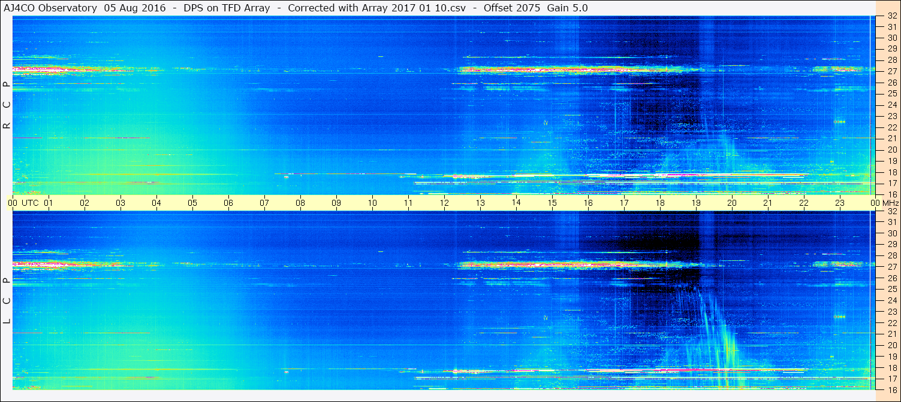Select the 10 hour mark on the time axis

coord(372,203)
